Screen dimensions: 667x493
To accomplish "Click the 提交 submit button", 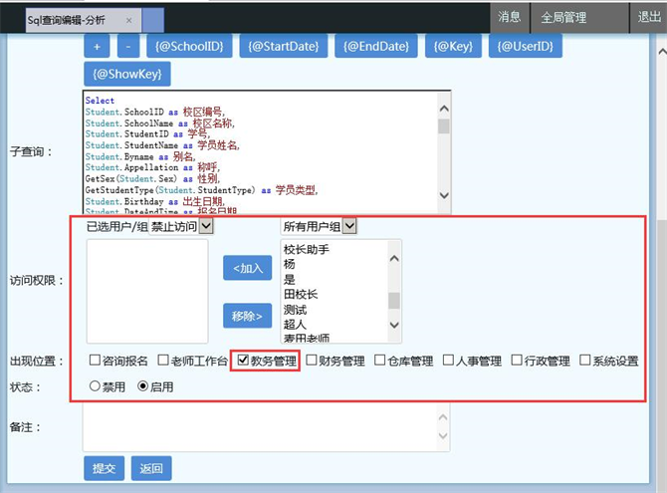I will pyautogui.click(x=105, y=468).
